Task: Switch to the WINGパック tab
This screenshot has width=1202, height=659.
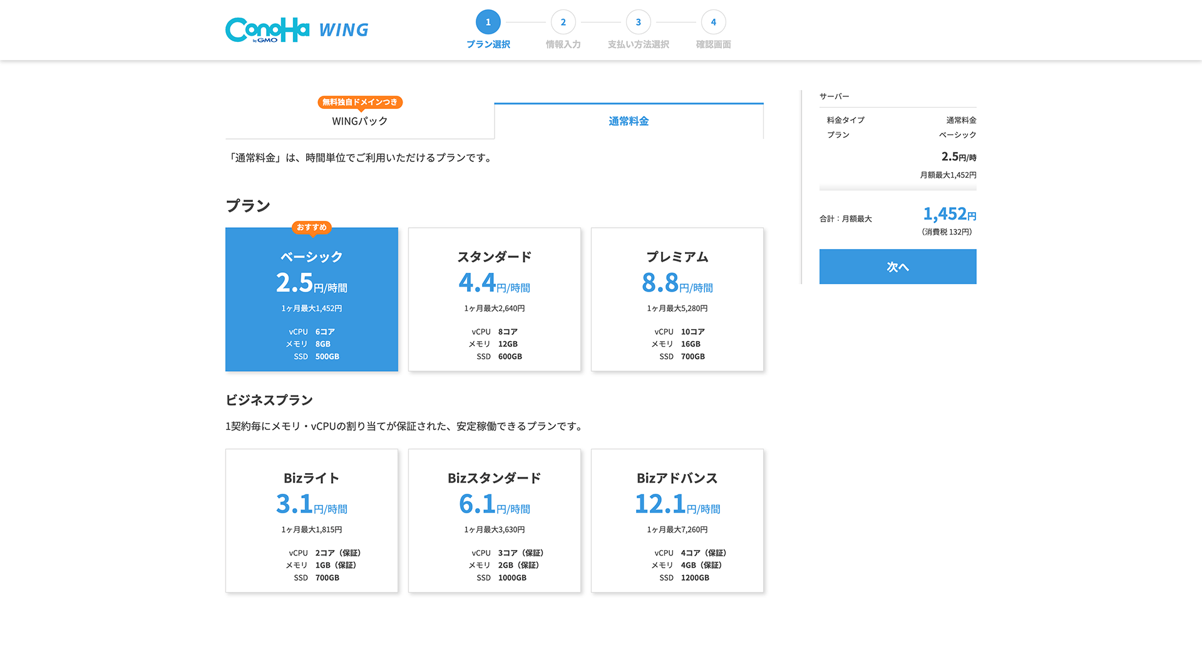Action: coord(360,121)
